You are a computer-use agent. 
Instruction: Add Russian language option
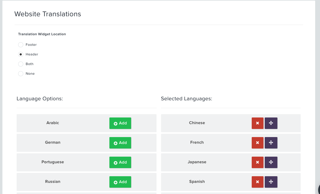pos(120,182)
